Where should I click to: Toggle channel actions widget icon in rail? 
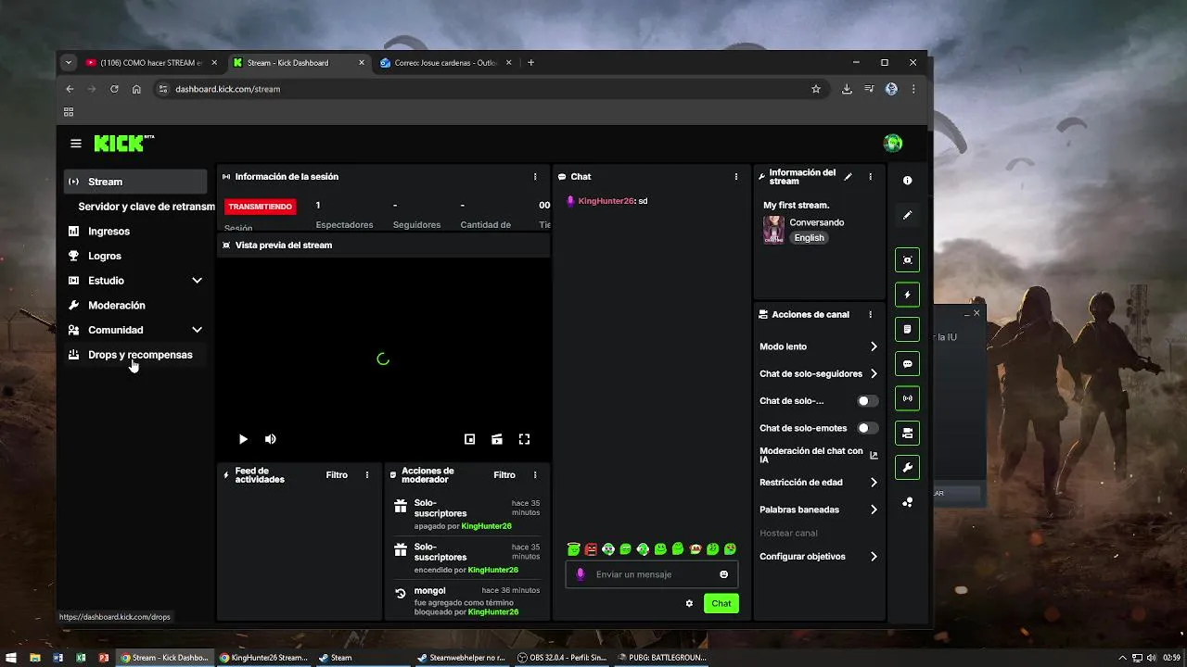tap(908, 433)
